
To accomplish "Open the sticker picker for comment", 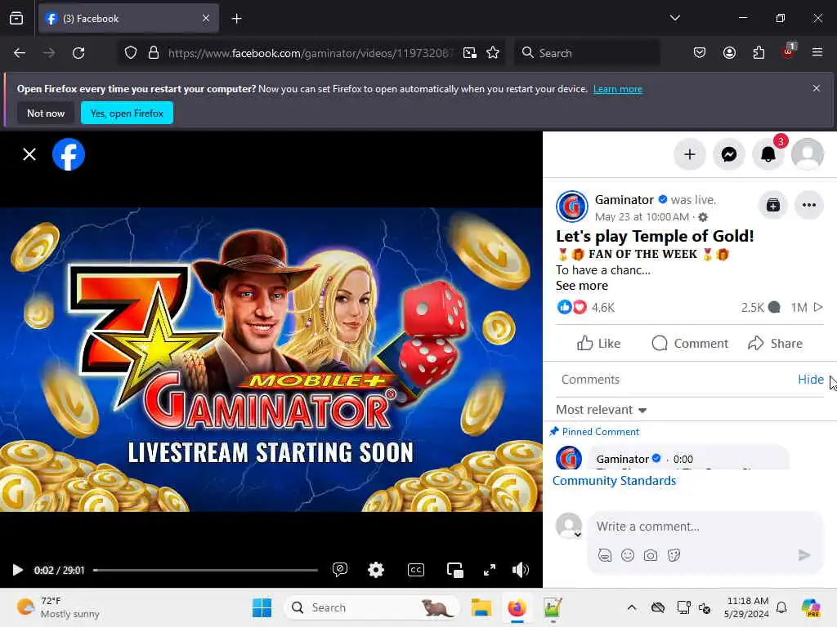I will click(x=674, y=555).
